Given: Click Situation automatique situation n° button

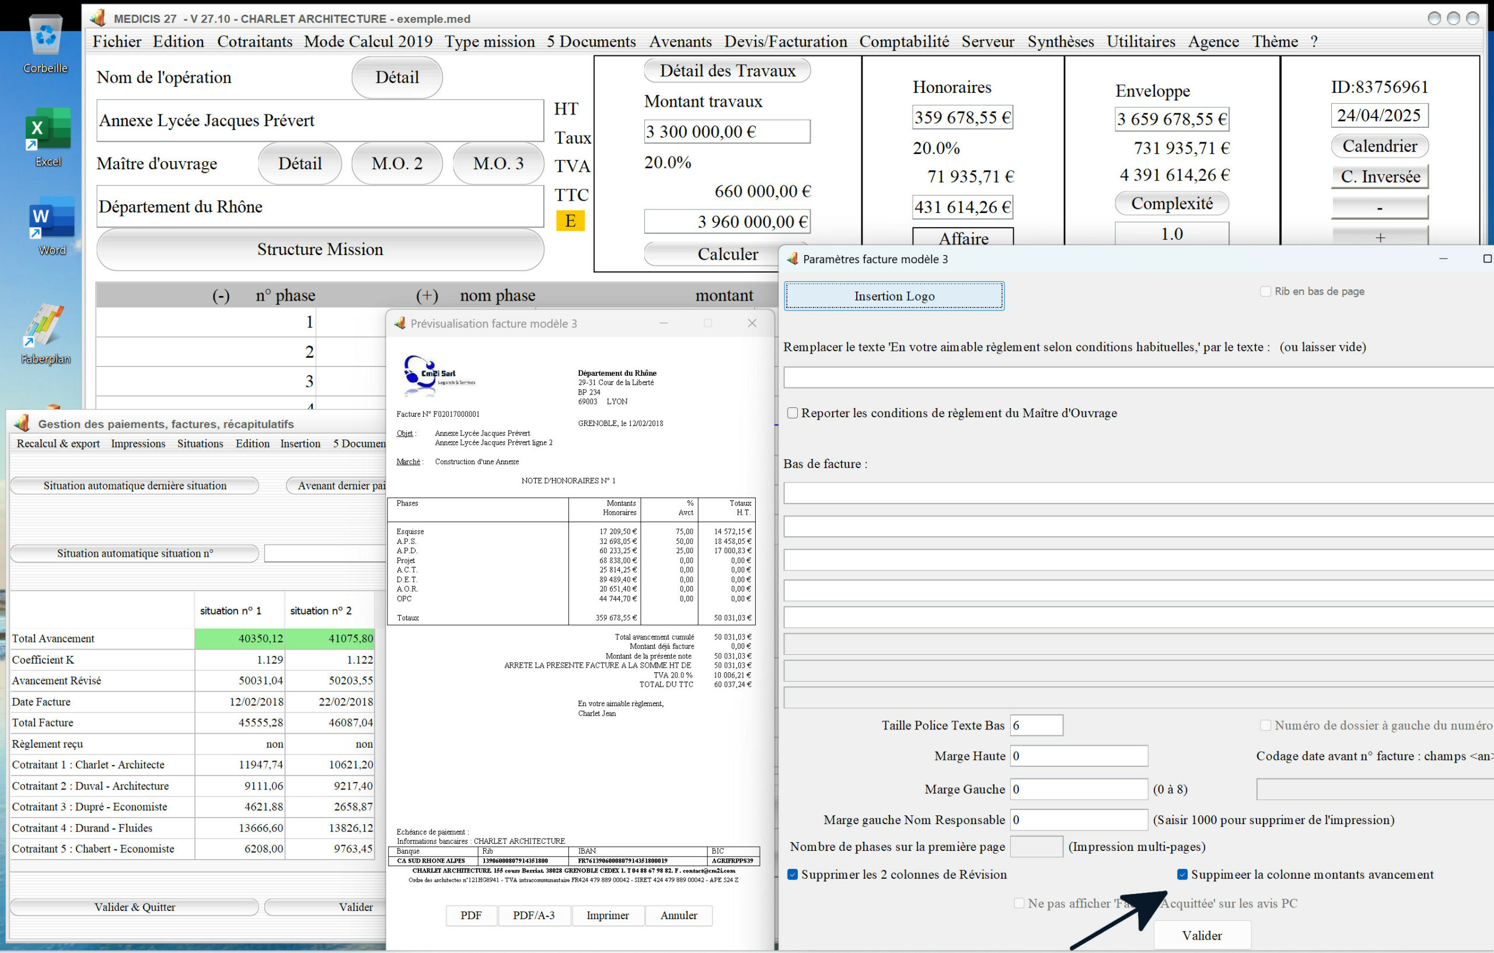Looking at the screenshot, I should 134,553.
